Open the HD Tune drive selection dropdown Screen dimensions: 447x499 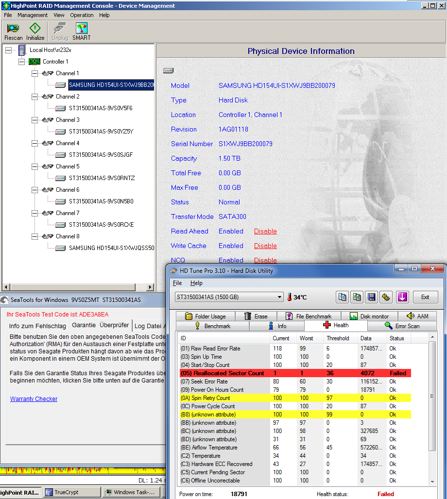pyautogui.click(x=279, y=297)
